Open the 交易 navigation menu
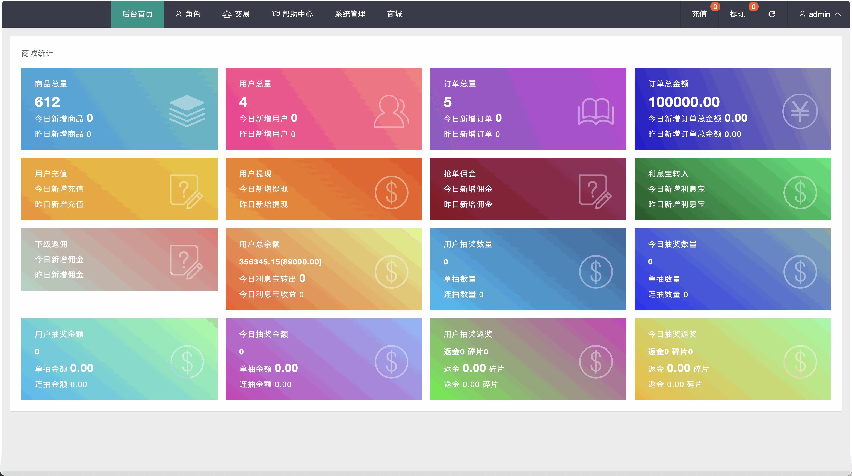 [236, 14]
